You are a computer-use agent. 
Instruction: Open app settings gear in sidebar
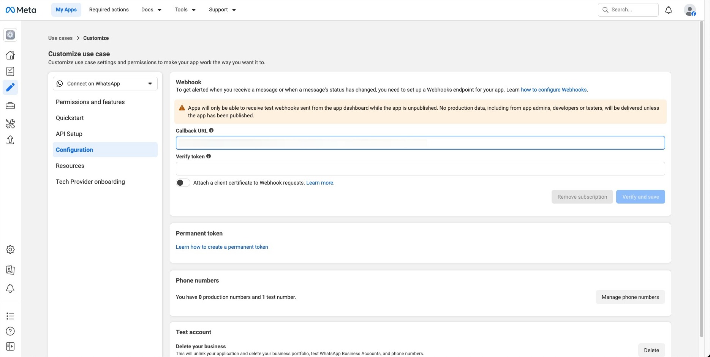click(10, 250)
